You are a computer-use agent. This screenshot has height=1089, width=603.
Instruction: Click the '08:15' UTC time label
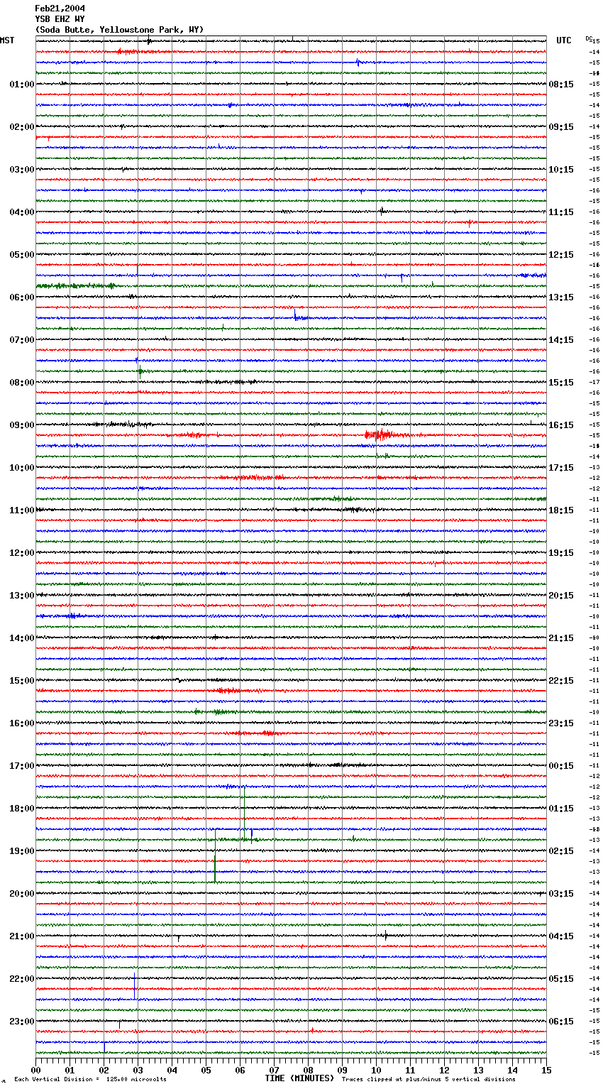[x=561, y=84]
